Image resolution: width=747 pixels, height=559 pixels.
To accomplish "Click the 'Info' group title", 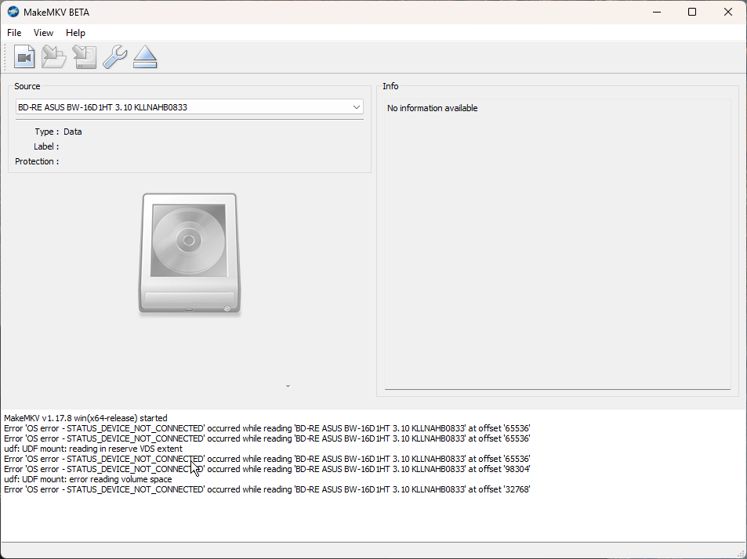I will 390,86.
